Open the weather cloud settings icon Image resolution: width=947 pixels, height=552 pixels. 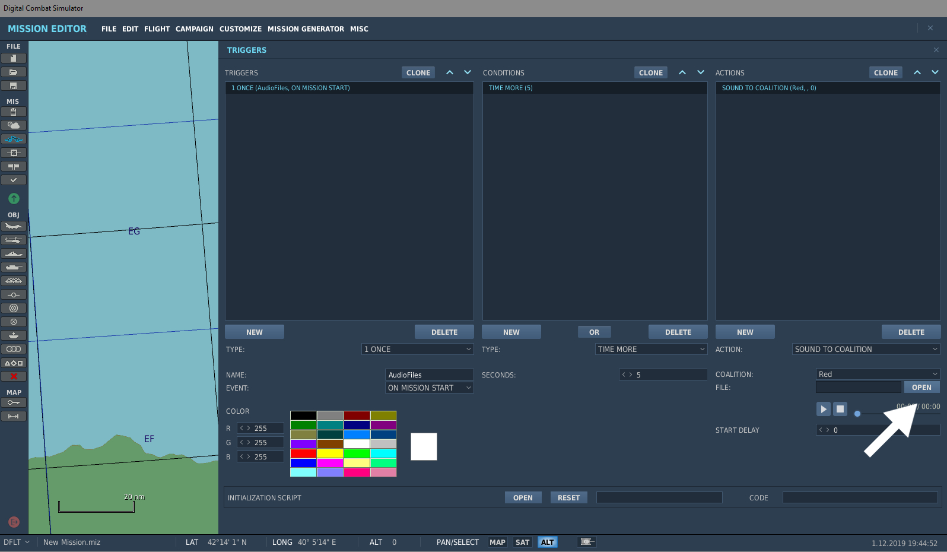[x=14, y=125]
